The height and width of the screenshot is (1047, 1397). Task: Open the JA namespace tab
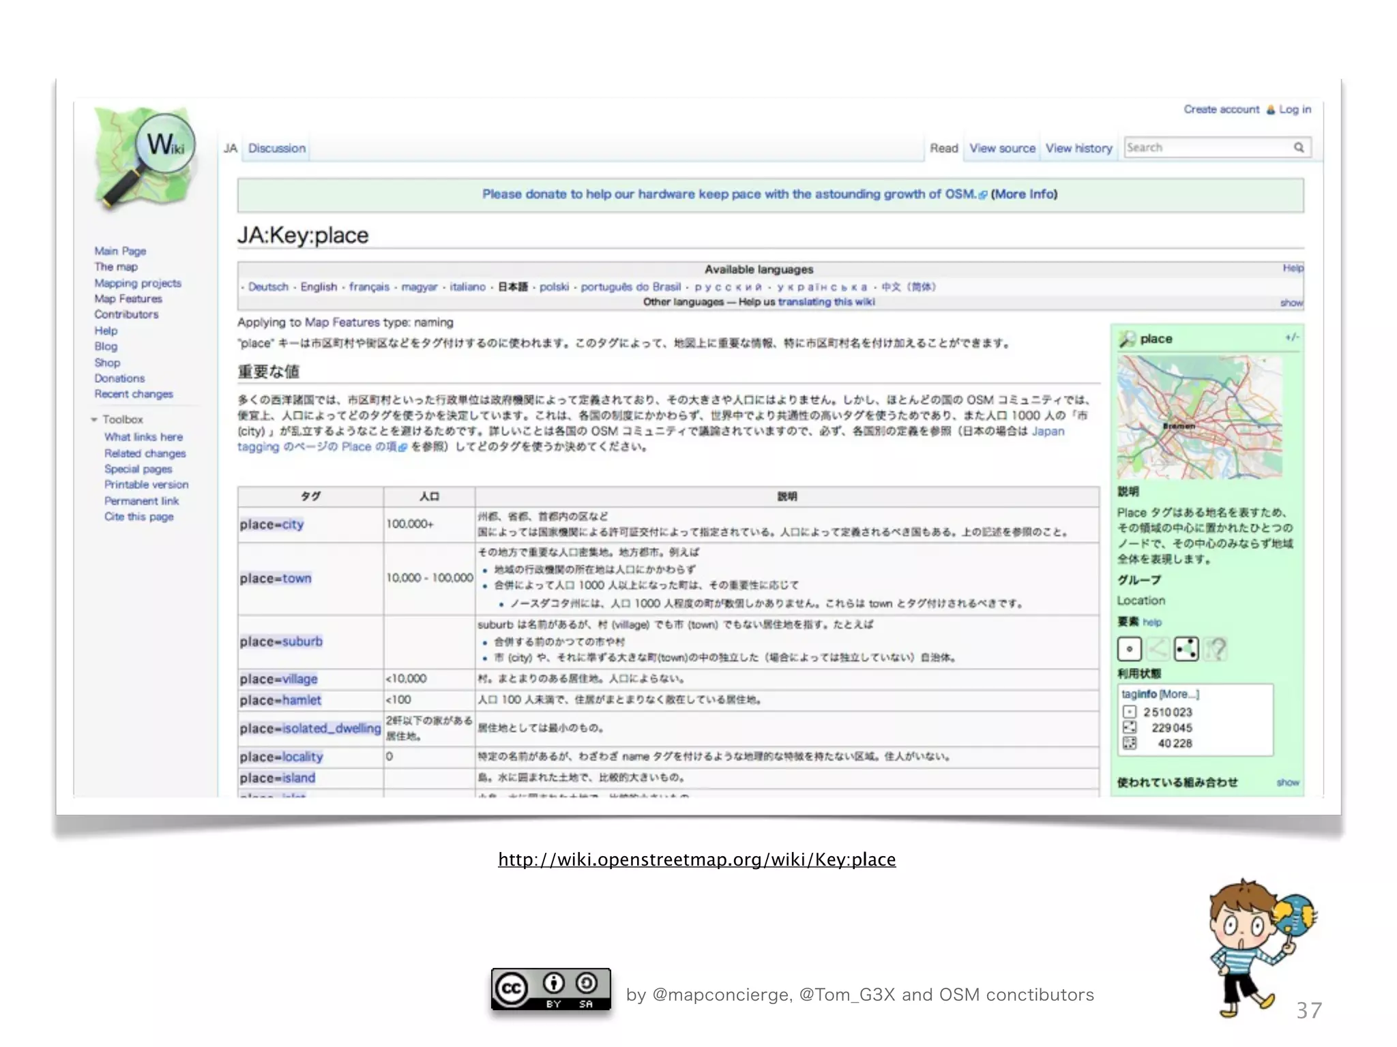[231, 149]
